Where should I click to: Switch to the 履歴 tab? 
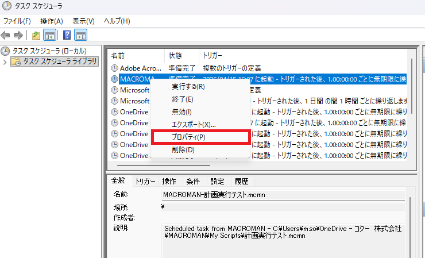[x=241, y=181]
